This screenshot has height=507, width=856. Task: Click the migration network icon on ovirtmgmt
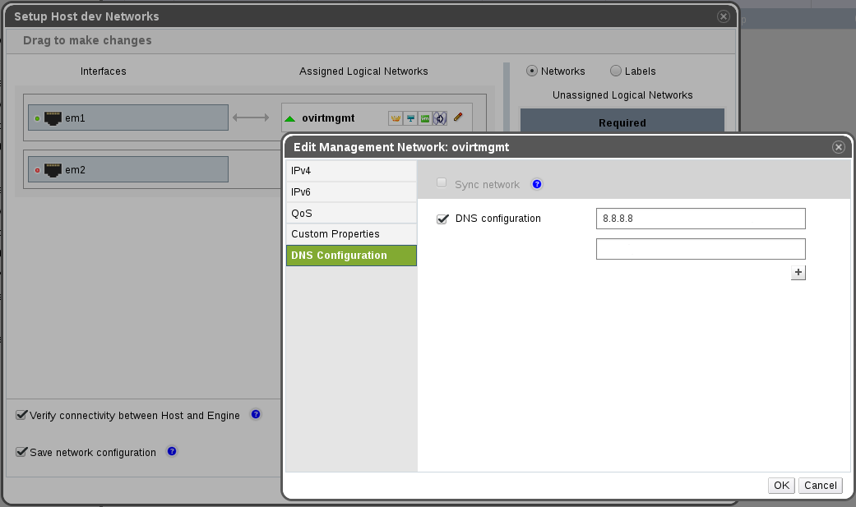pos(439,118)
